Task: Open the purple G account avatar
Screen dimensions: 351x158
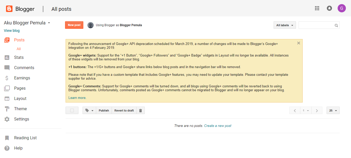Action: point(341,8)
